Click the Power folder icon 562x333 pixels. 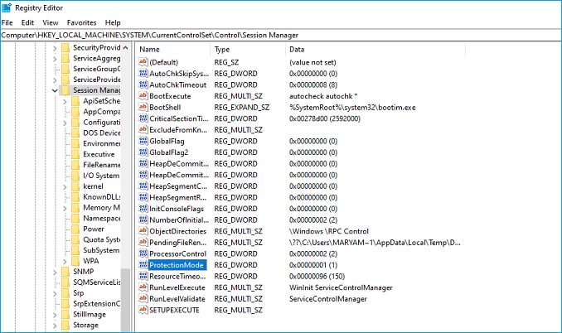tap(75, 229)
